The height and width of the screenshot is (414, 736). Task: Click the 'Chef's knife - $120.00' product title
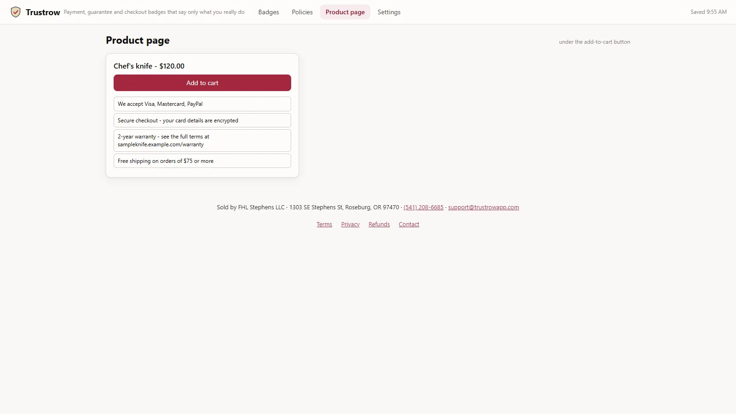coord(149,66)
